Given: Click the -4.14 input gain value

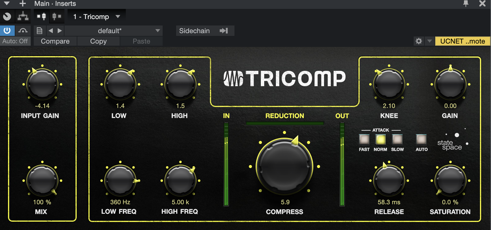Looking at the screenshot, I should click(x=42, y=106).
